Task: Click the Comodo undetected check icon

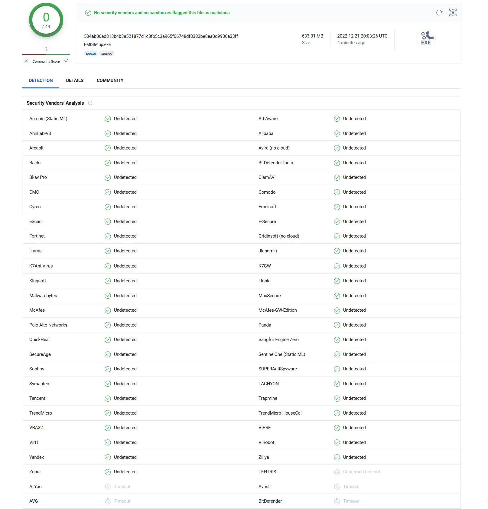Action: pos(337,192)
